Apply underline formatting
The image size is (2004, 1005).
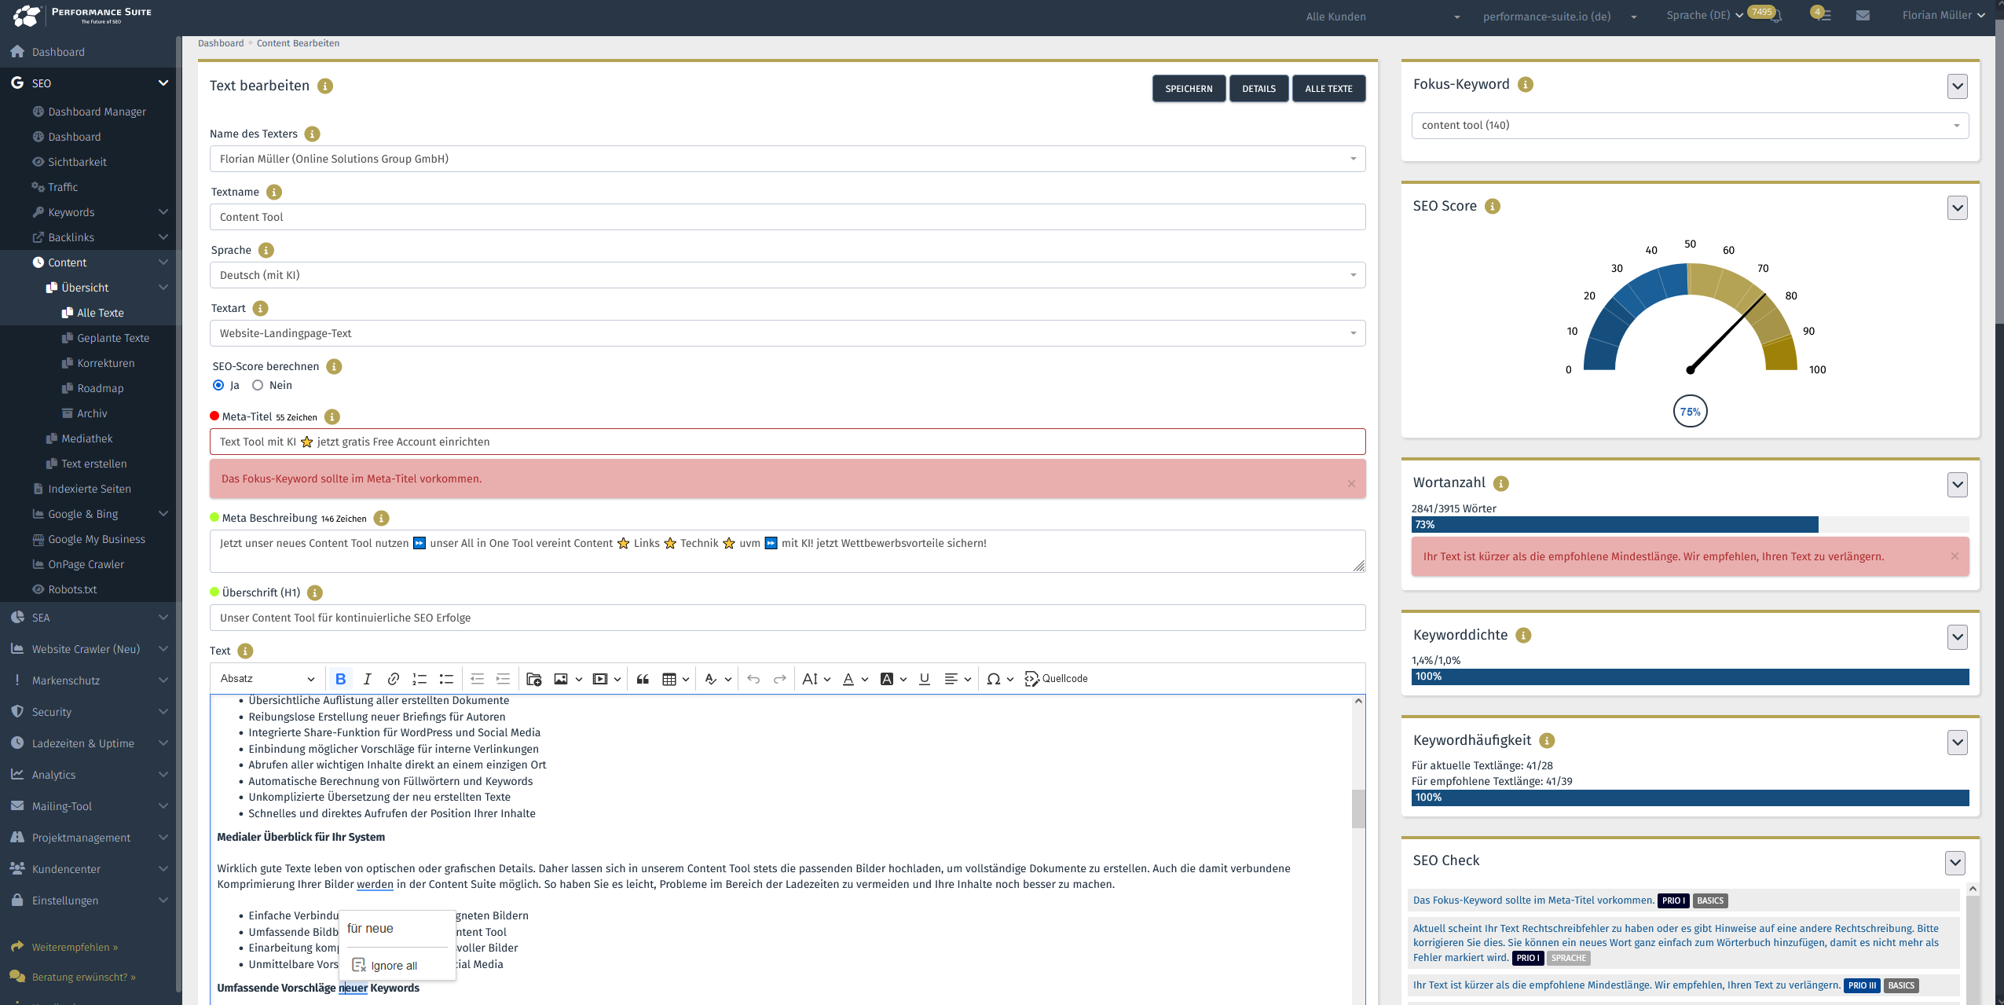coord(924,679)
